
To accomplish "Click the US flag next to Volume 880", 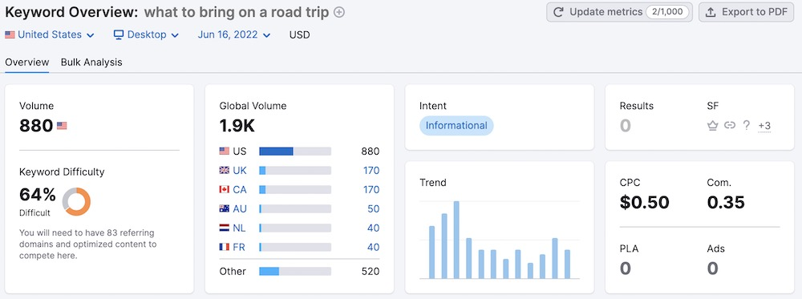I will 62,125.
